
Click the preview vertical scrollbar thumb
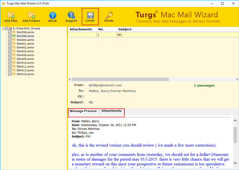[235, 135]
